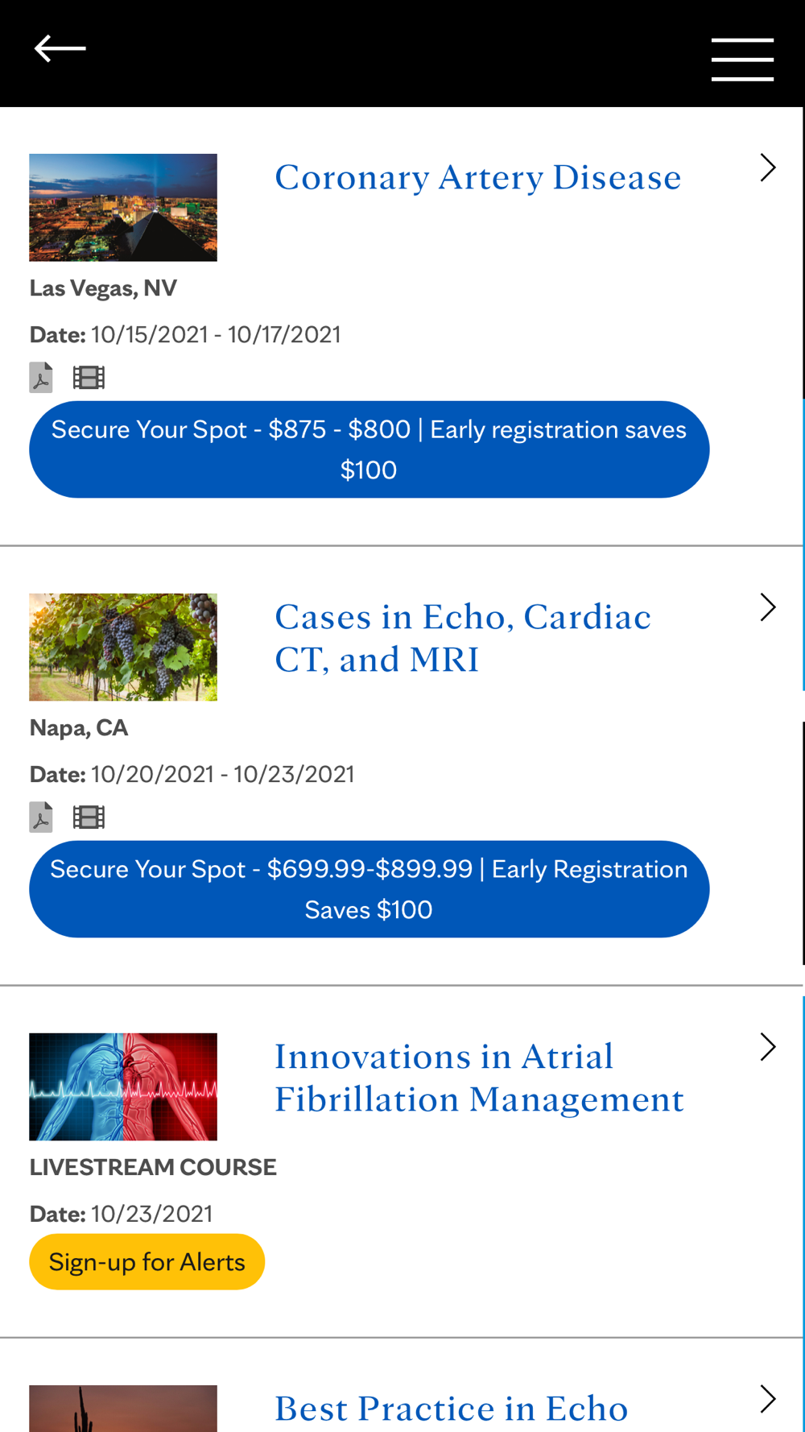Open PDF brochure for Coronary Artery Disease
805x1432 pixels.
(x=41, y=378)
